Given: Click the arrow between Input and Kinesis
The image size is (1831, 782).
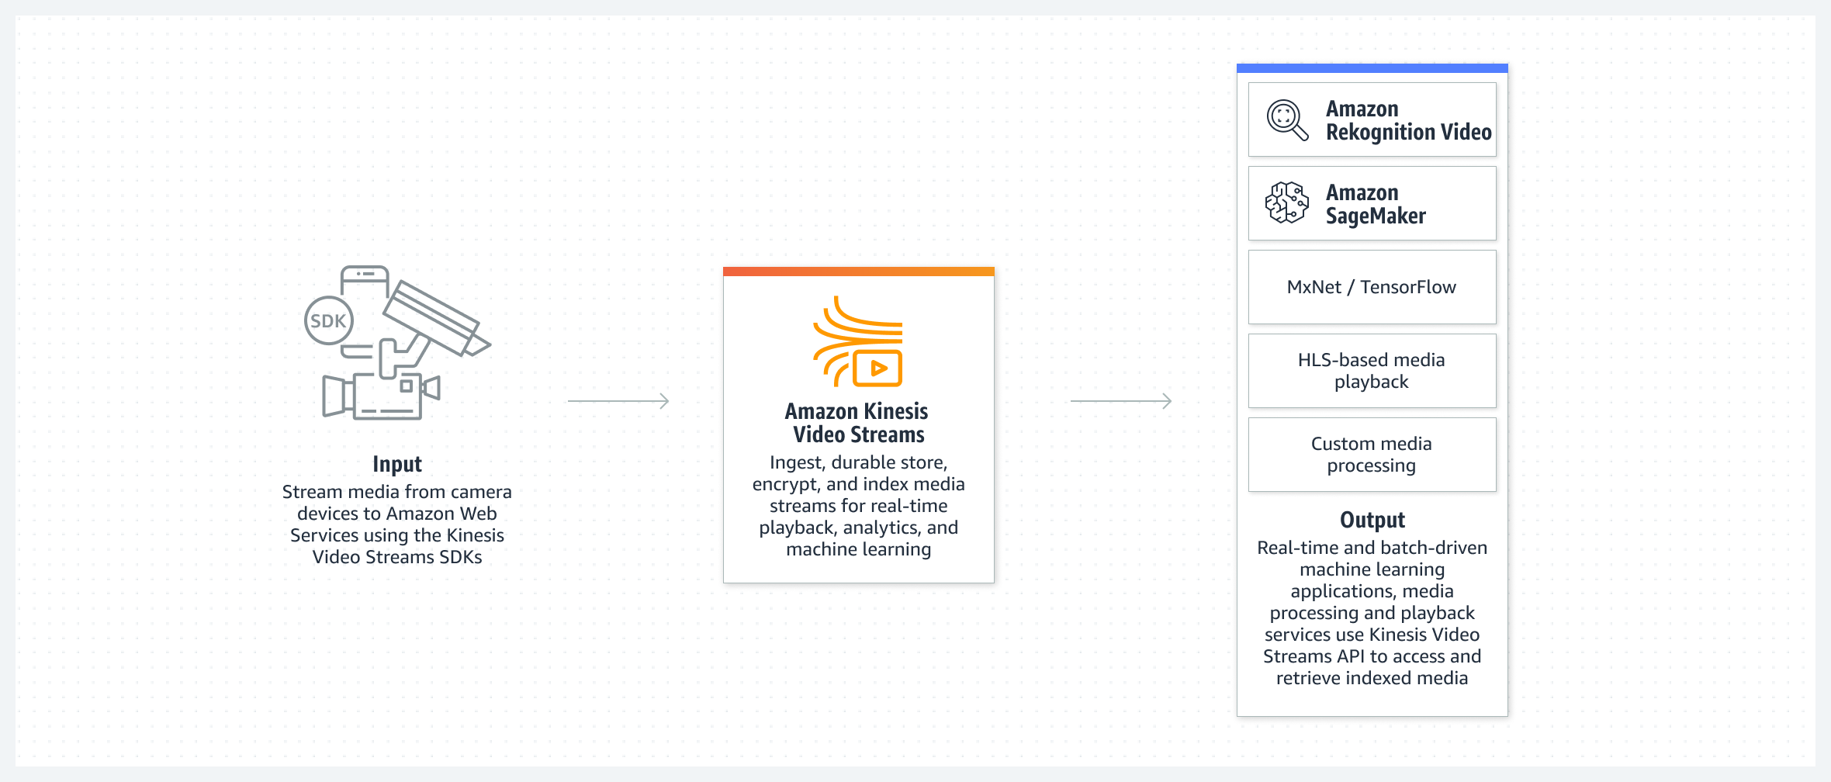Looking at the screenshot, I should [x=619, y=400].
